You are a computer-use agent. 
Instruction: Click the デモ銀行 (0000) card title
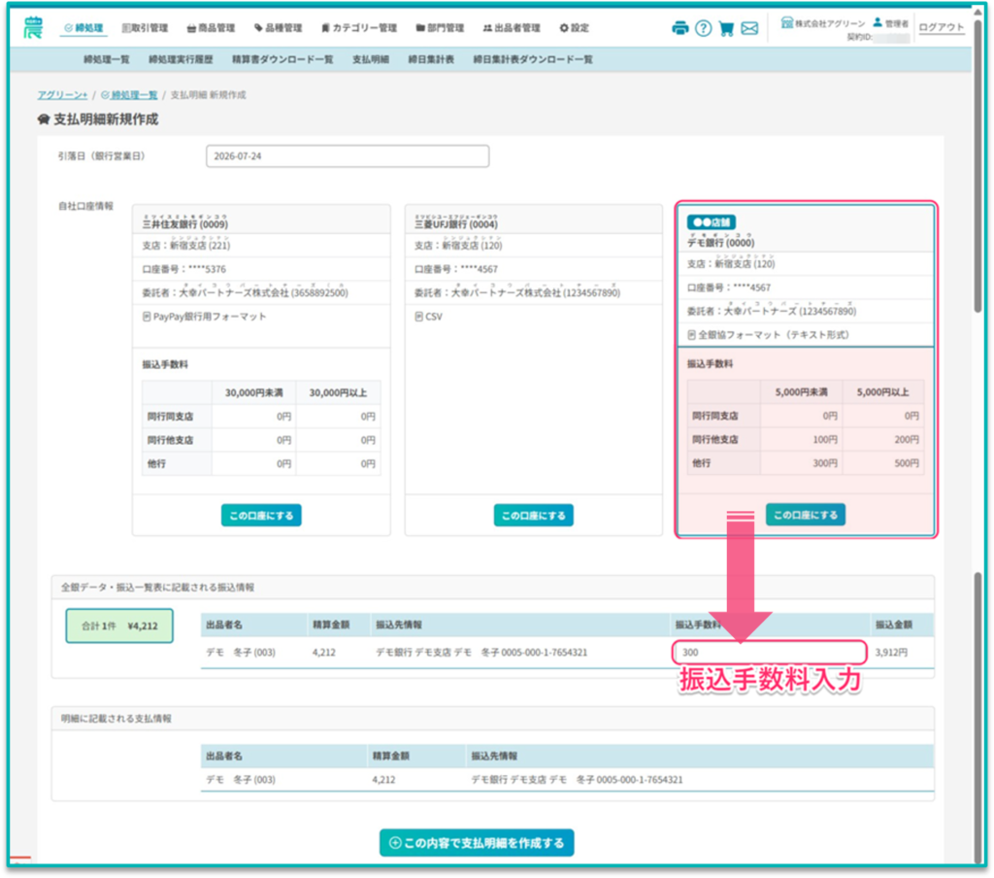pyautogui.click(x=721, y=243)
